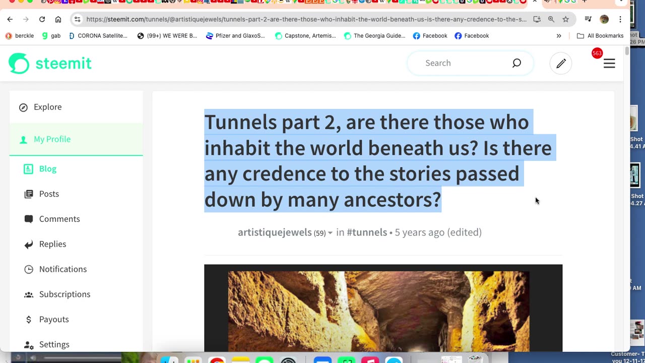Submit search with the magnifier icon
Screen dimensions: 645x363
517,63
